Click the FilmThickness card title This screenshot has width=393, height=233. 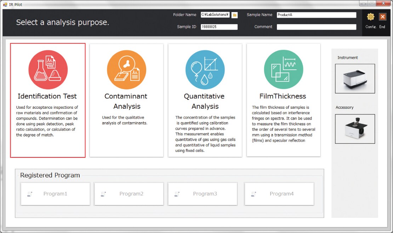coord(283,96)
